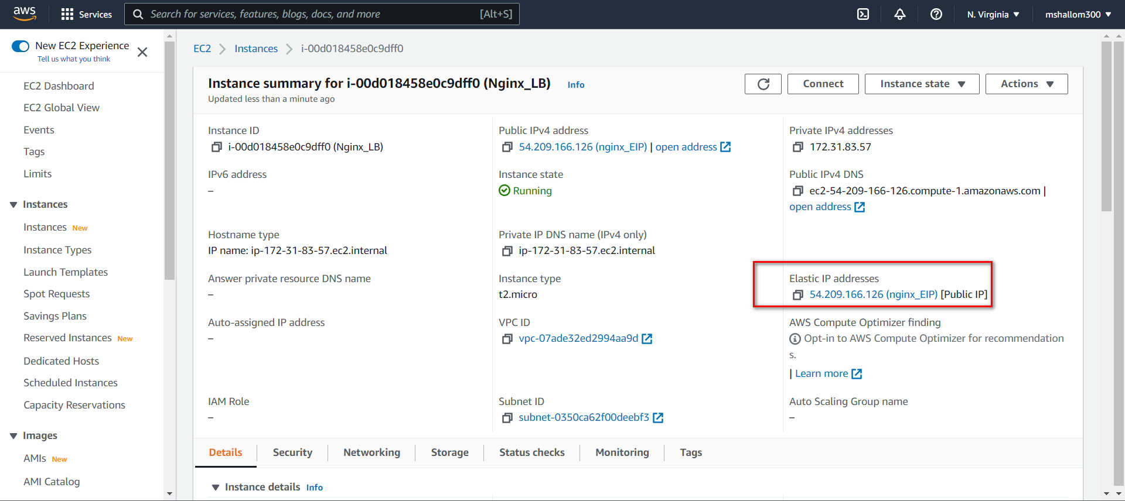Copy the Subnet ID
The image size is (1125, 501).
507,417
